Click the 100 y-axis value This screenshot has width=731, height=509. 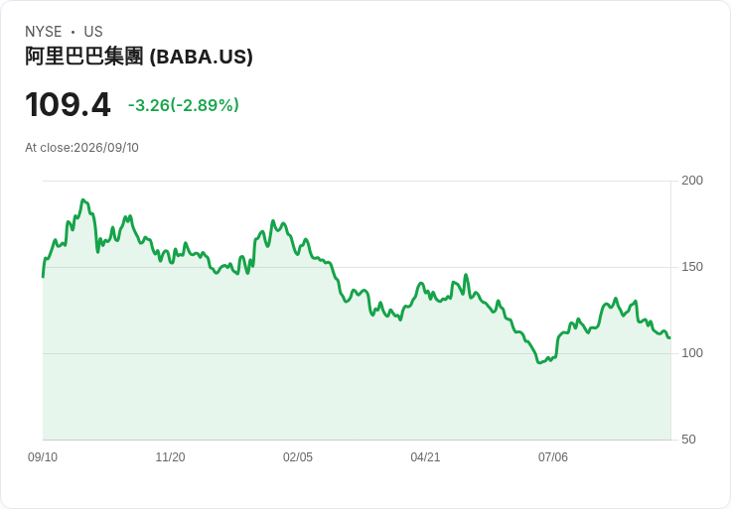692,353
